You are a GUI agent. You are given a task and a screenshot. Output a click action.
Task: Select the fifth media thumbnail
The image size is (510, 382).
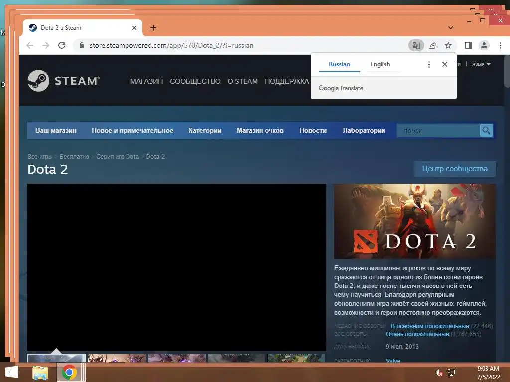point(296,358)
